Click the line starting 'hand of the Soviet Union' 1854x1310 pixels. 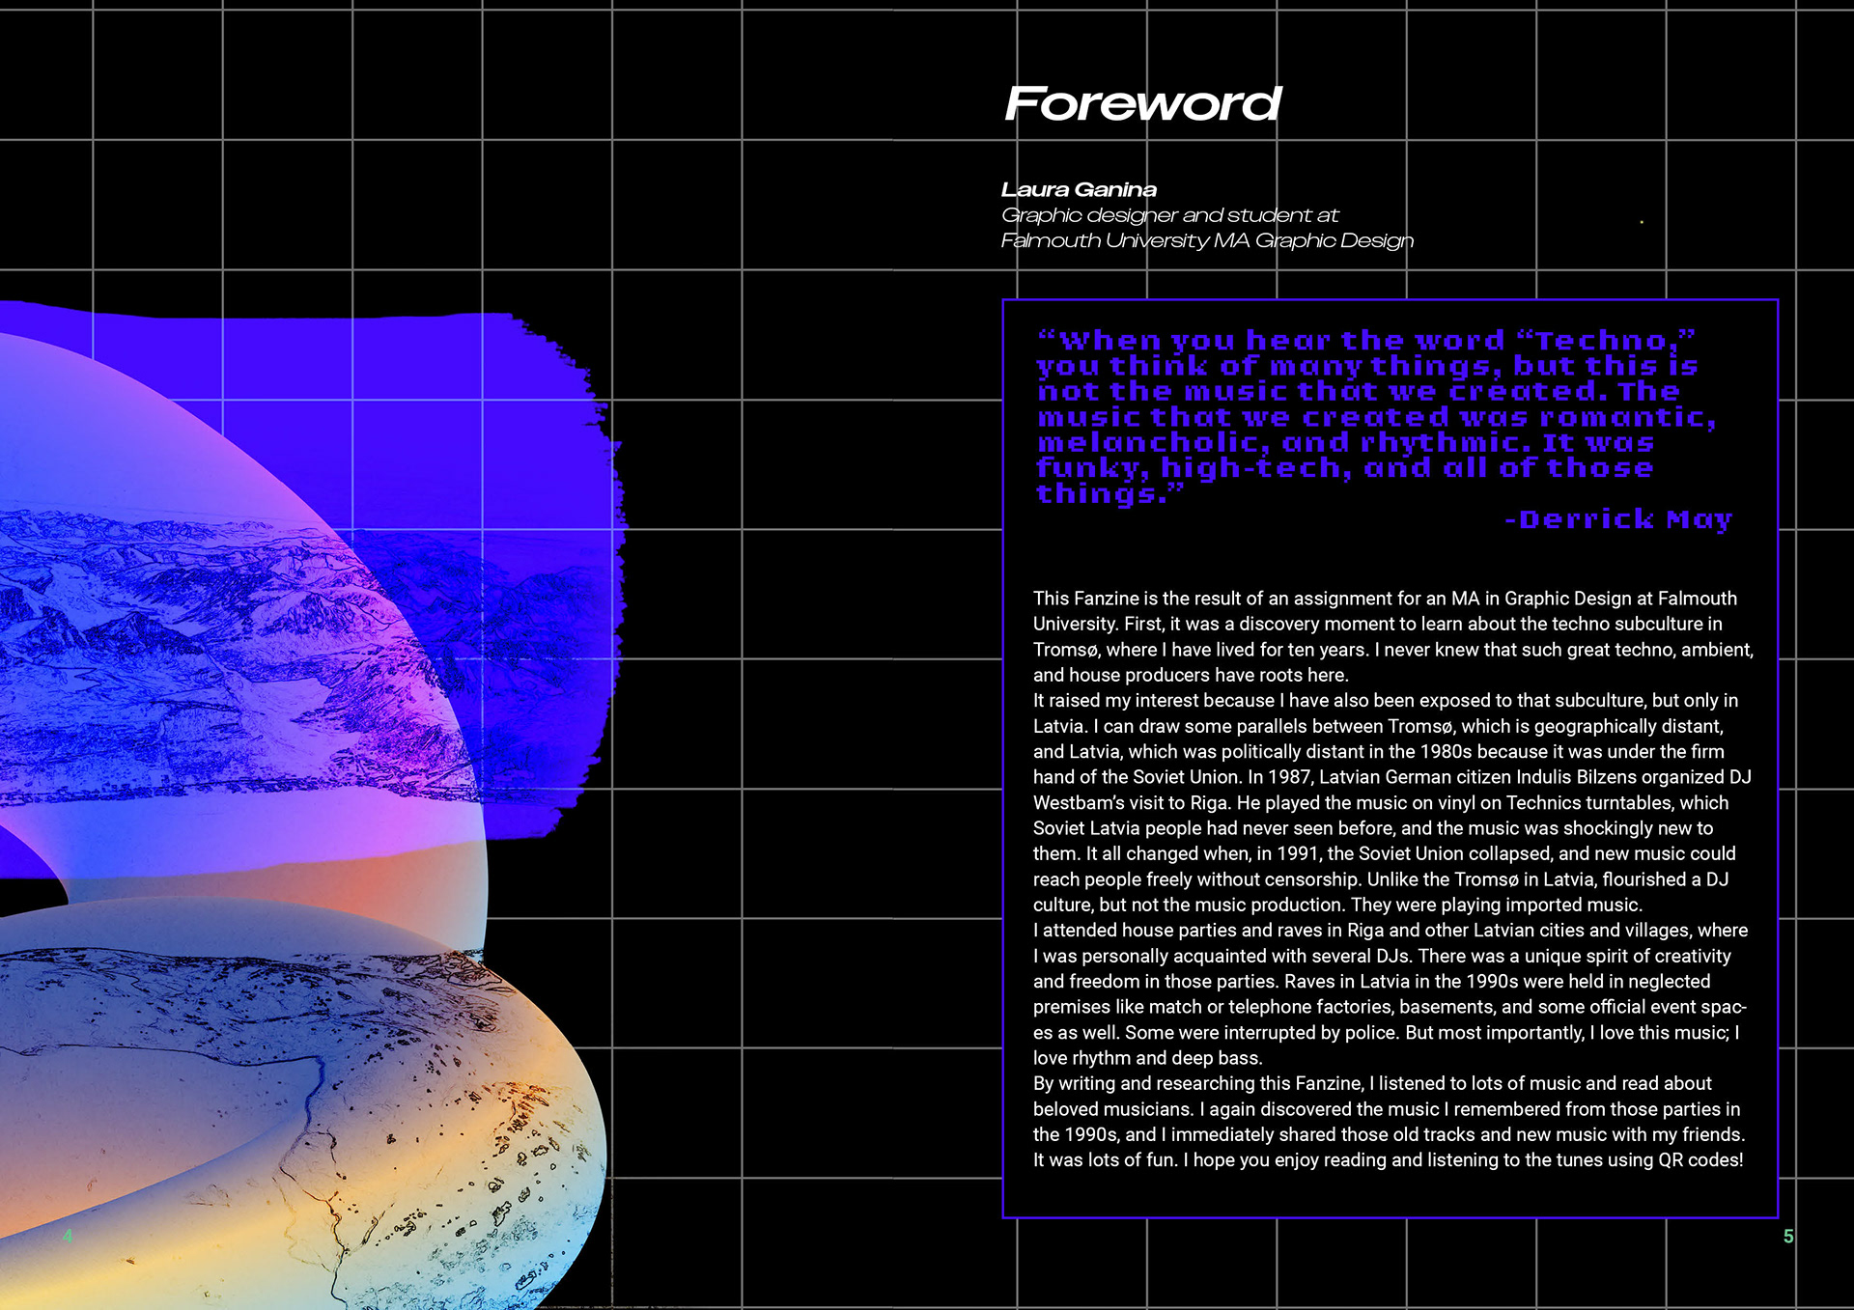1391,777
